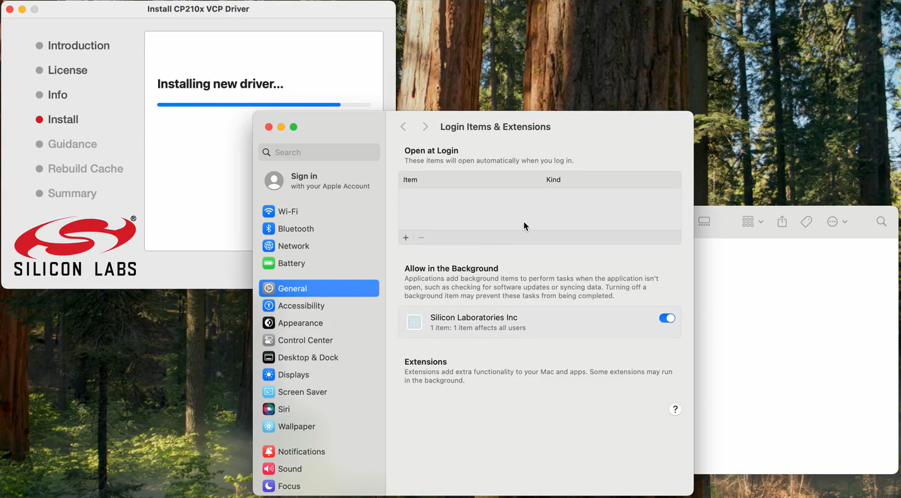This screenshot has height=498, width=901.
Task: Open Displays settings
Action: click(319, 374)
